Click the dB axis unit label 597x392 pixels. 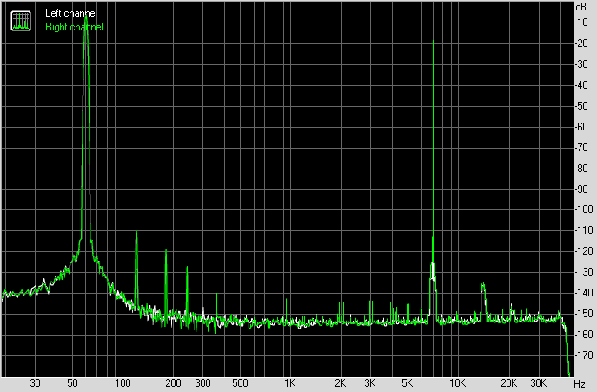coord(581,7)
